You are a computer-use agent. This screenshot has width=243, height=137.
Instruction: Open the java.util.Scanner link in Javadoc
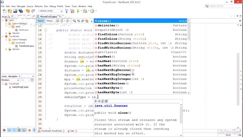coord(111,106)
